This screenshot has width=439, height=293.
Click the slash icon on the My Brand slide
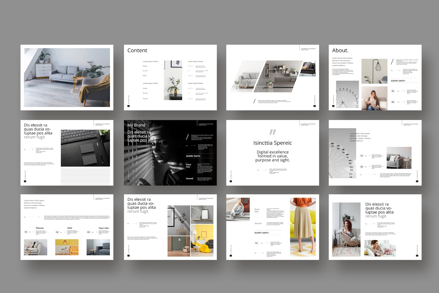coord(187,137)
